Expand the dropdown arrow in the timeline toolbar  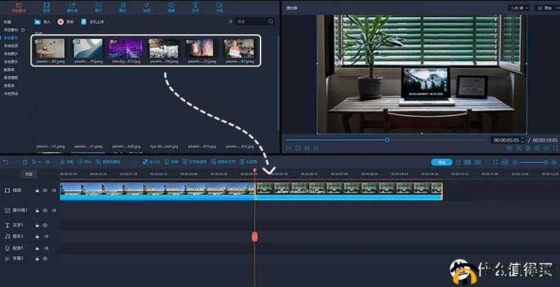tap(39, 162)
